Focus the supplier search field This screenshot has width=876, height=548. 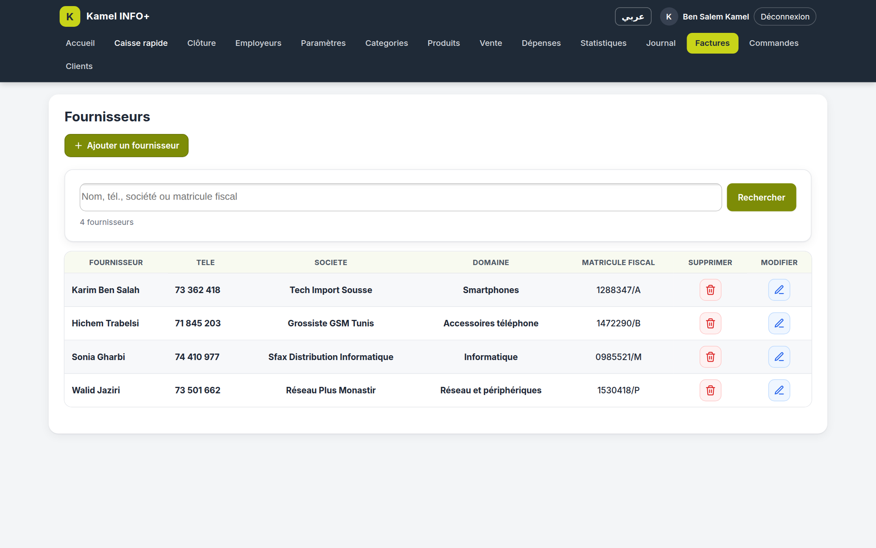401,197
